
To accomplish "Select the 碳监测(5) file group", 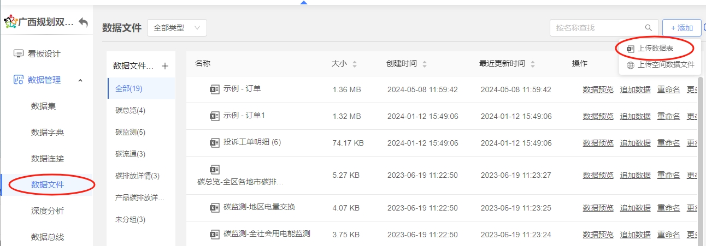I will (130, 132).
